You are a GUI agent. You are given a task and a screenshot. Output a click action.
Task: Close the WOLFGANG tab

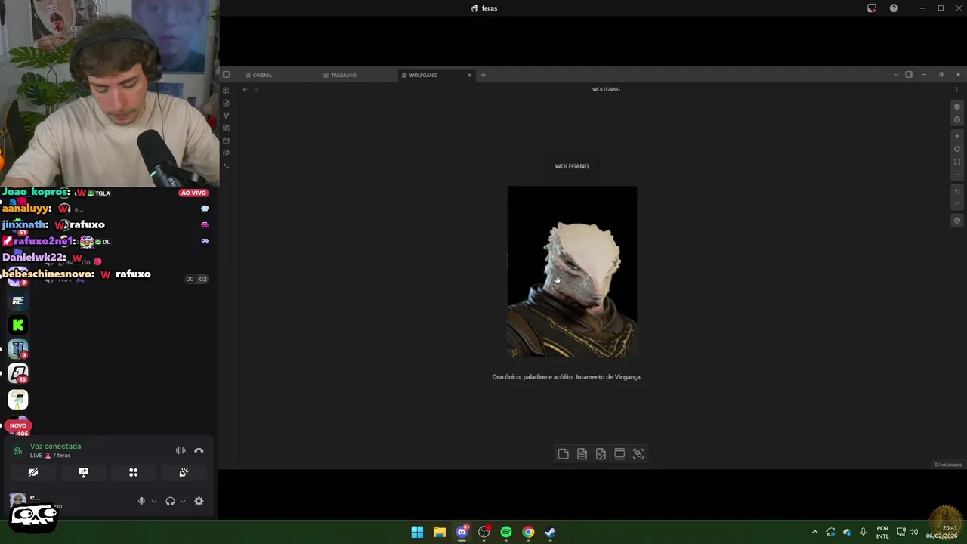(x=469, y=75)
